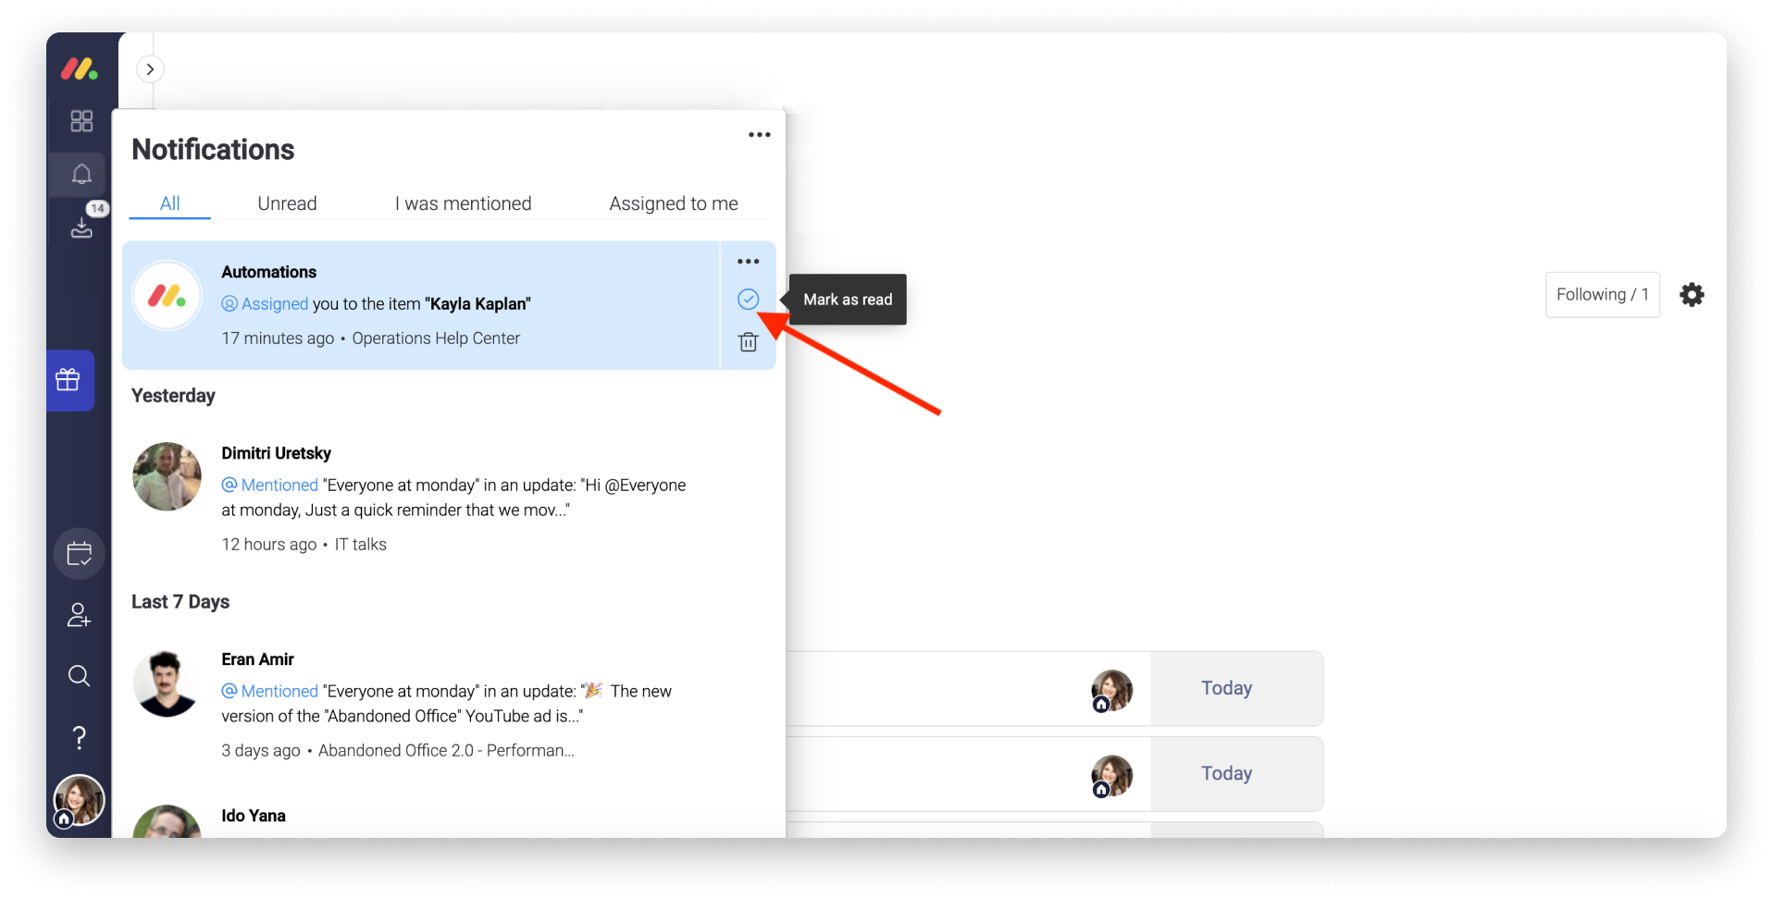Click the avatar in the first Today row
Viewport: 1773px width, 898px height.
(x=1111, y=691)
